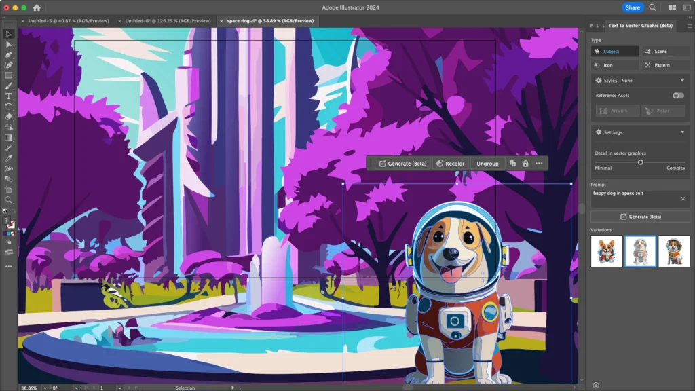Image resolution: width=695 pixels, height=391 pixels.
Task: Choose the Scene type option
Action: [665, 52]
